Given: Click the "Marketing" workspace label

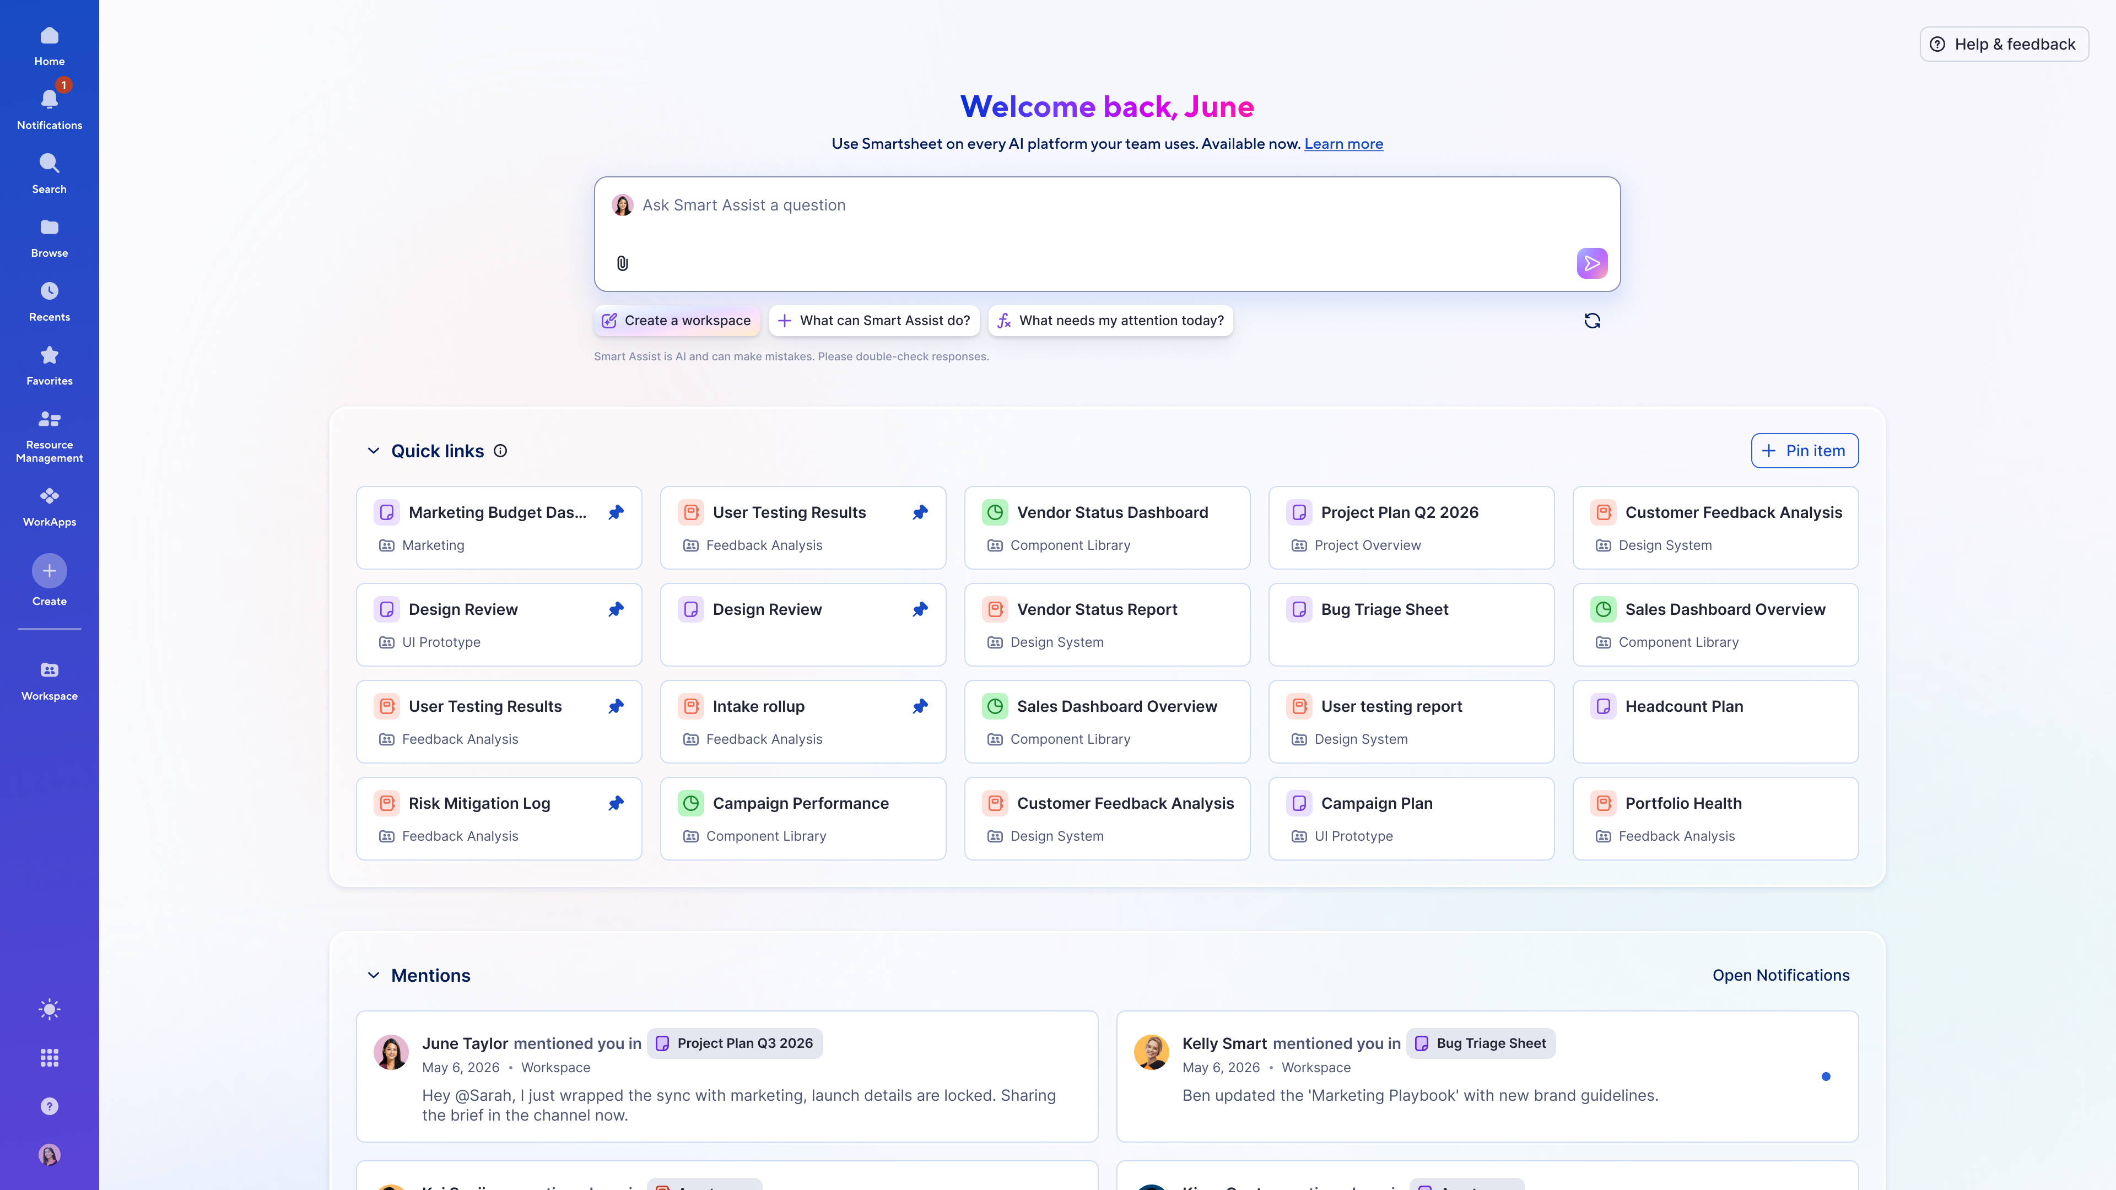Looking at the screenshot, I should click(433, 545).
